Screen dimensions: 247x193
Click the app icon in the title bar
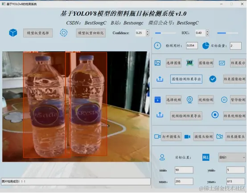click(4, 4)
